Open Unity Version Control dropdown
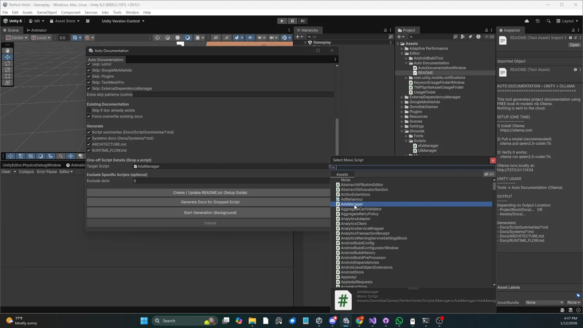The width and height of the screenshot is (583, 328). (123, 21)
